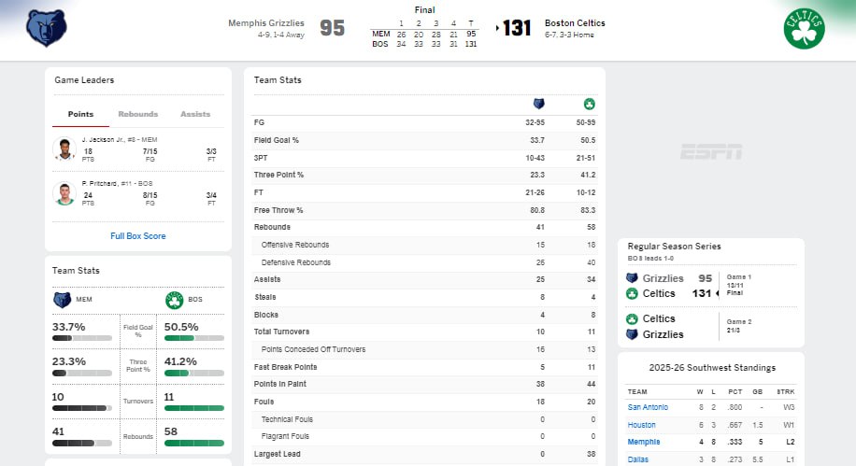Image resolution: width=856 pixels, height=466 pixels.
Task: Click the Boston Celtics team name in header
Action: click(575, 23)
